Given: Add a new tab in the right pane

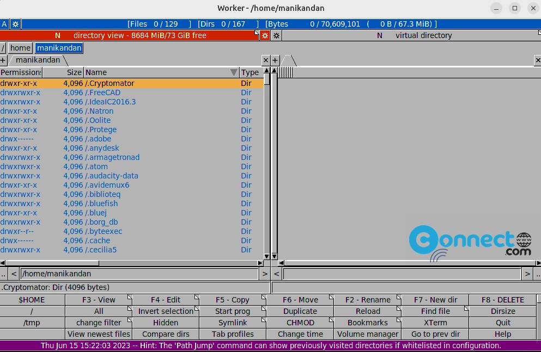Looking at the screenshot, I should (x=275, y=60).
